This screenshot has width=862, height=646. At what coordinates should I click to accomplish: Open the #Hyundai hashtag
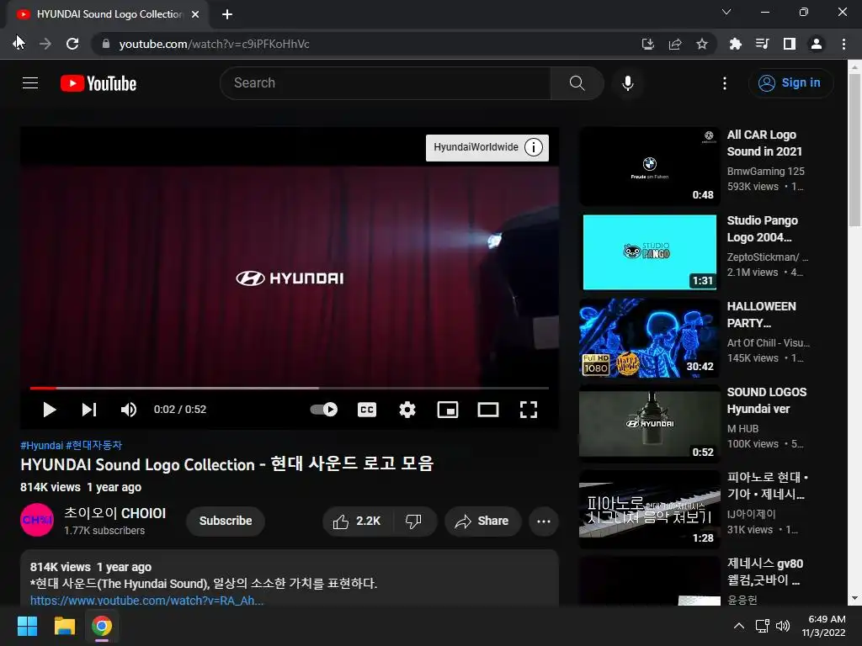(x=42, y=446)
